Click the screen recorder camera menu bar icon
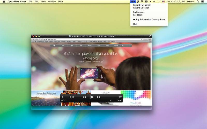The height and width of the screenshot is (129, 207). [x=133, y=2]
